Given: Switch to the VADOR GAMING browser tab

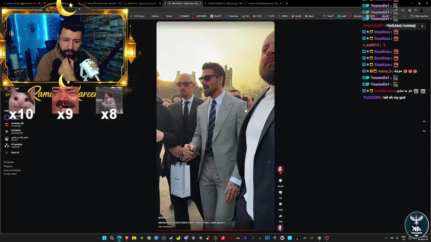Looking at the screenshot, I should (223, 3).
